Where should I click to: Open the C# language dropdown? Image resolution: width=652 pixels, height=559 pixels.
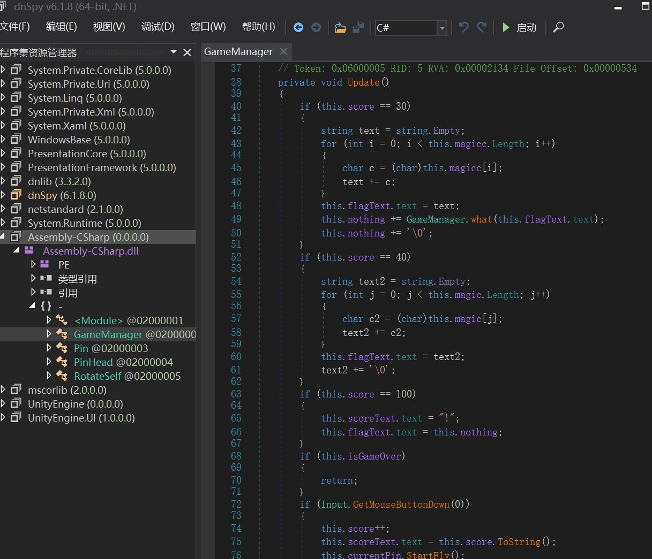pyautogui.click(x=441, y=28)
